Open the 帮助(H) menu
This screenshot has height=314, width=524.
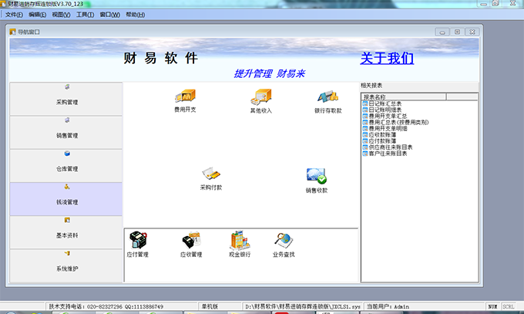[x=136, y=15]
